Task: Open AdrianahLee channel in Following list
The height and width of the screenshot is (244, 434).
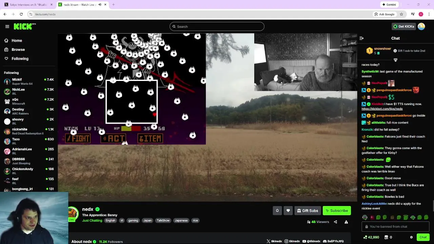Action: (29, 151)
